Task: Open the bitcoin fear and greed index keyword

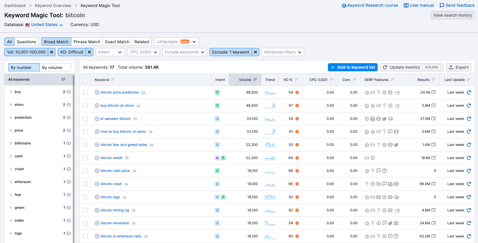Action: coord(124,145)
